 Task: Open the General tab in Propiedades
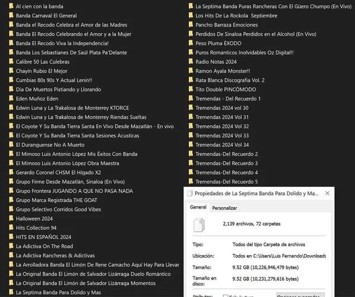coord(198,207)
